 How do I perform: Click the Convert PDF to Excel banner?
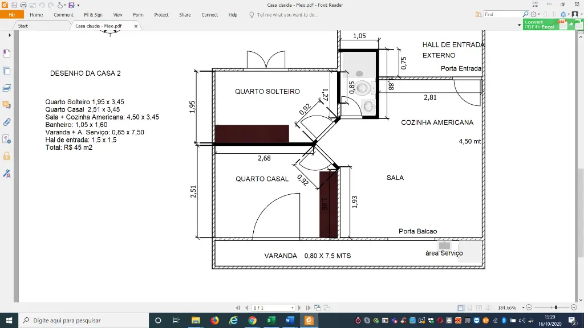click(x=540, y=24)
